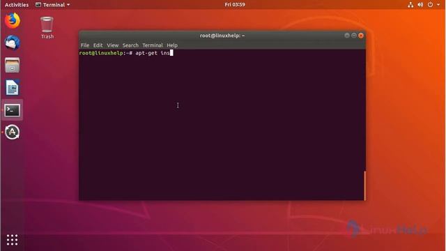Click the 'apt-get ins' command text
This screenshot has width=446, height=251.
click(153, 53)
